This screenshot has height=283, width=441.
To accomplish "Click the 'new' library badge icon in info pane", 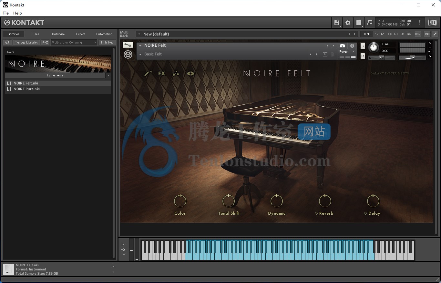I will click(8, 269).
